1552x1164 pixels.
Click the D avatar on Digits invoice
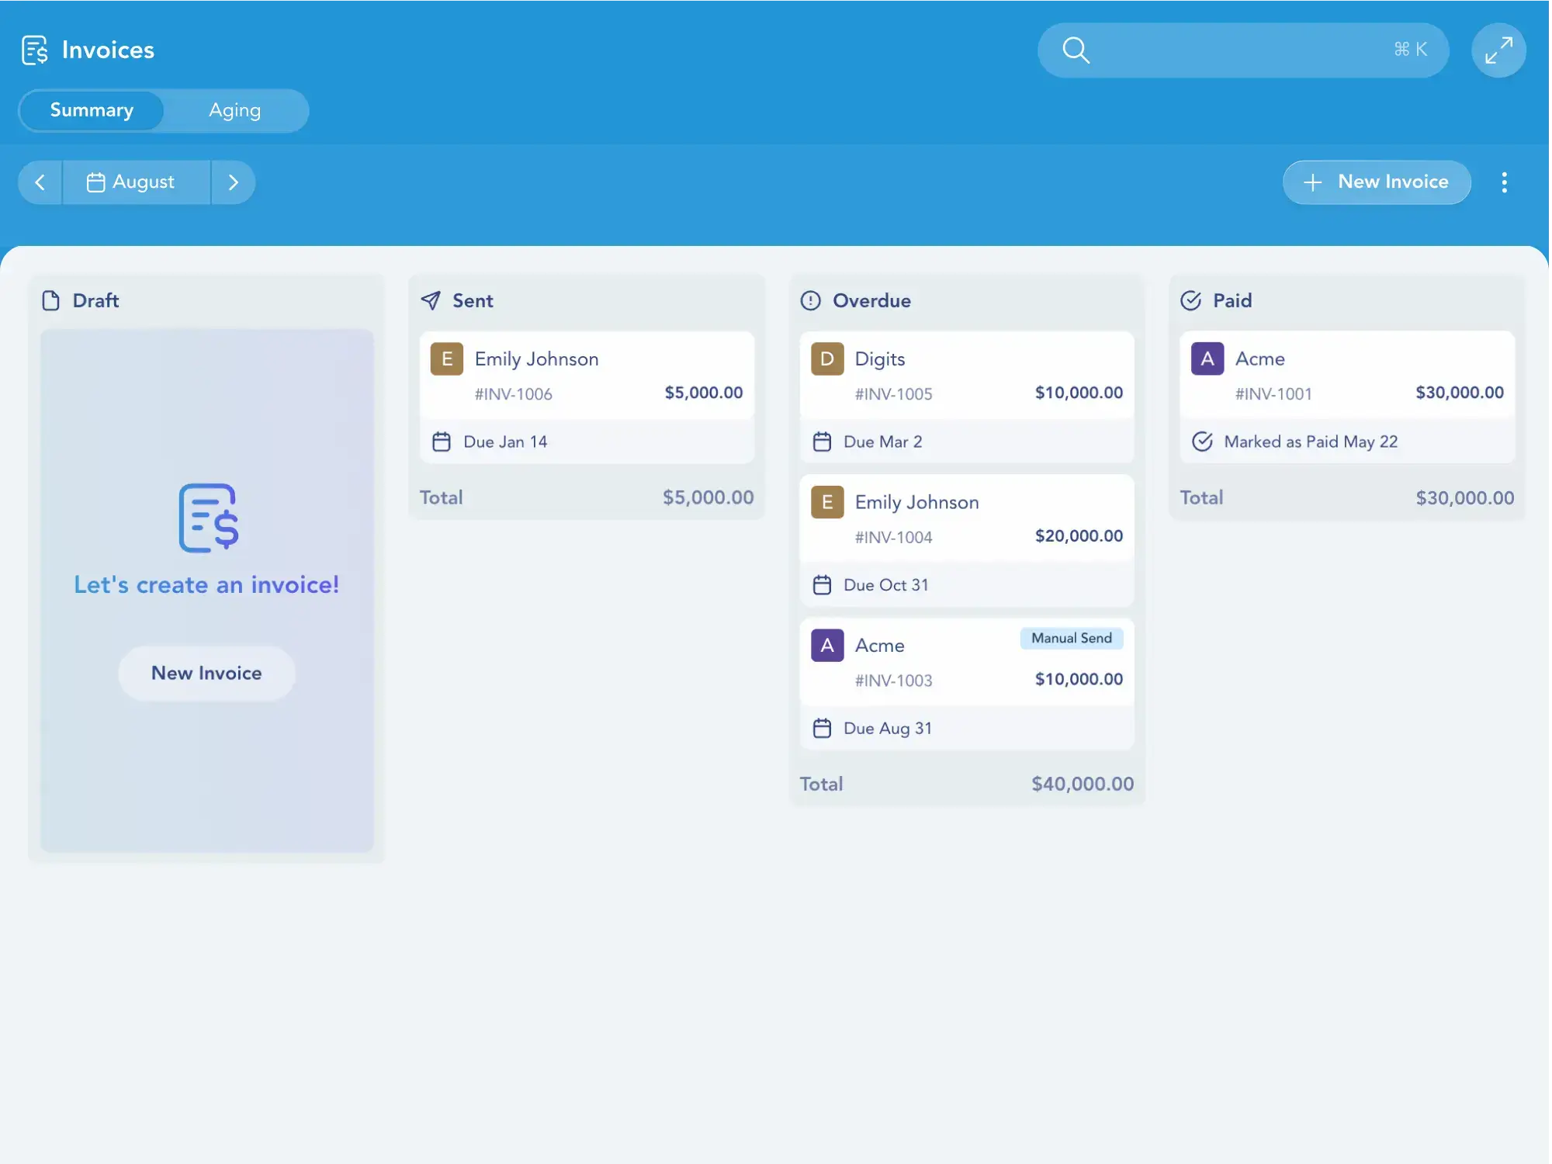[x=827, y=359]
